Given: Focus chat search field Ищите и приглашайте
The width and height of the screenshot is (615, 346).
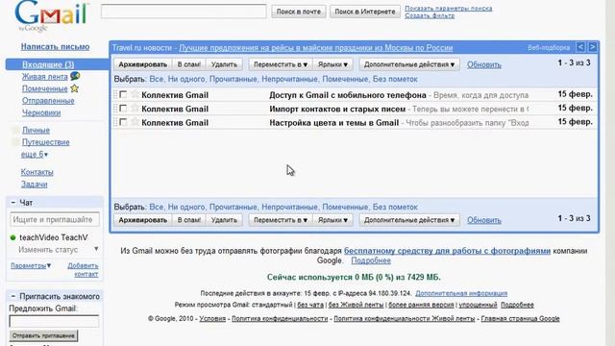Looking at the screenshot, I should (55, 219).
